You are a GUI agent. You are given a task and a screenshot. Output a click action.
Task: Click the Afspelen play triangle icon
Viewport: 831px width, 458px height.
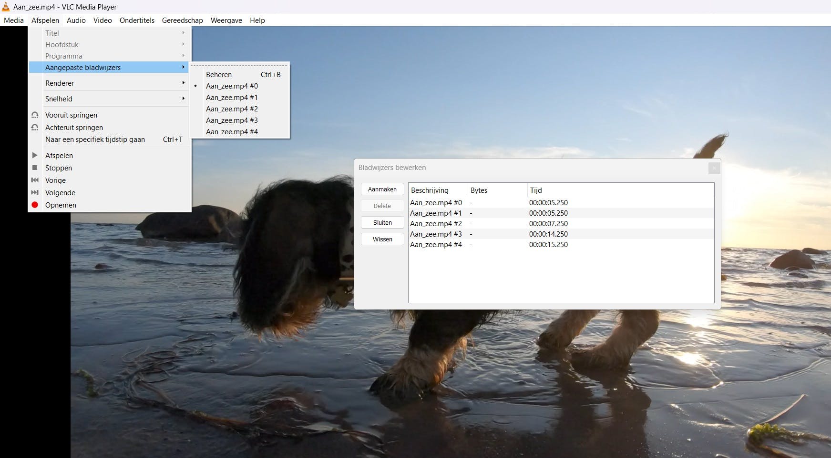click(x=35, y=155)
